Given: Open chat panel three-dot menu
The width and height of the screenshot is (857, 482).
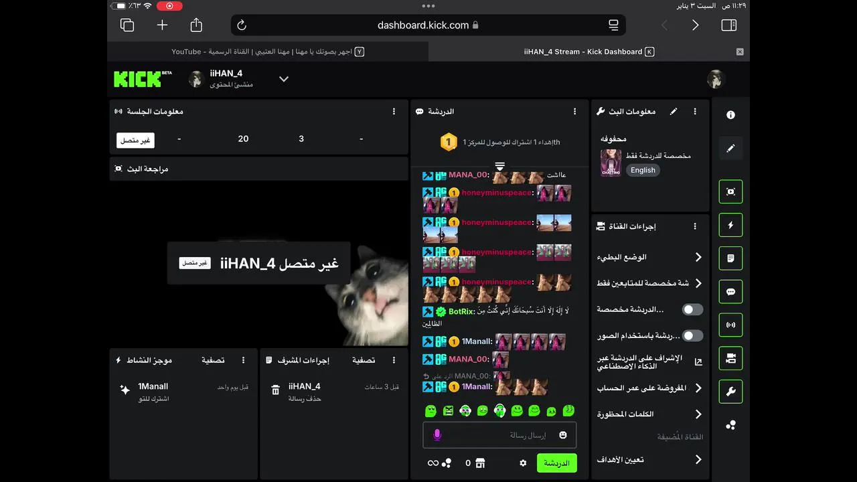Looking at the screenshot, I should 574,111.
